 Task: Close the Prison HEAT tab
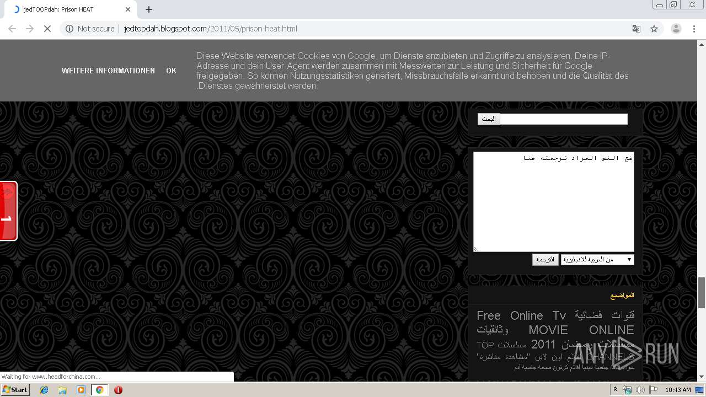click(x=128, y=9)
